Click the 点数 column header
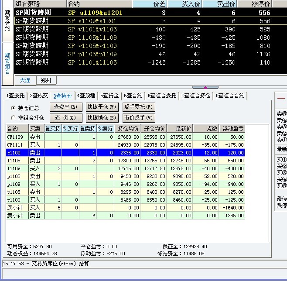The height and width of the screenshot is (281, 287). [x=206, y=129]
